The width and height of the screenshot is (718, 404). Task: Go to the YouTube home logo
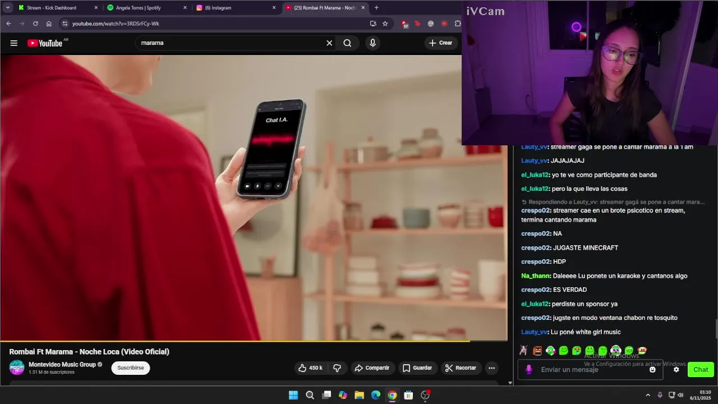[45, 43]
